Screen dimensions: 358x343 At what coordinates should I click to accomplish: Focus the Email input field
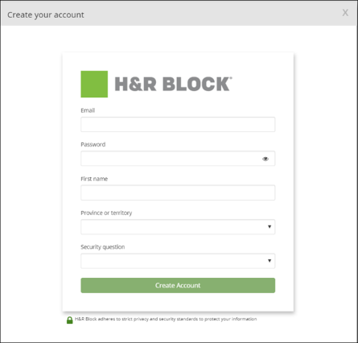tap(178, 124)
